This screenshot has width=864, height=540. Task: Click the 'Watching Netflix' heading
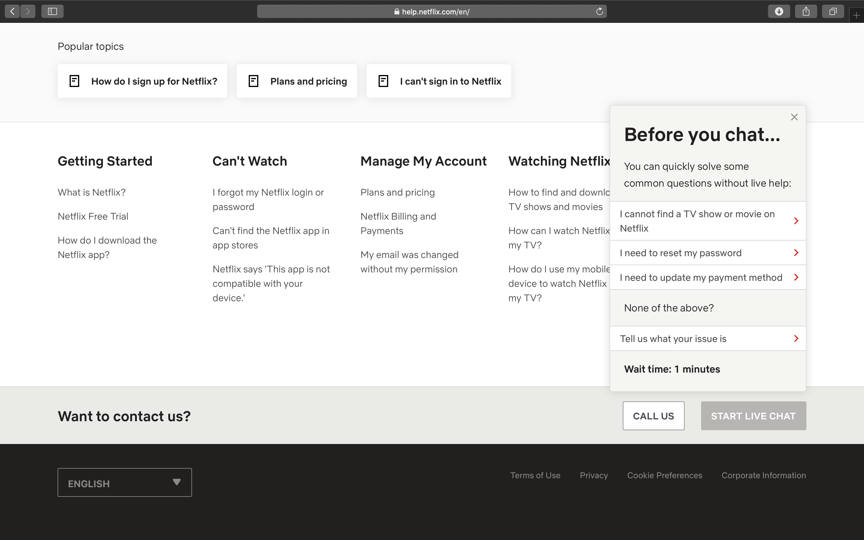pyautogui.click(x=559, y=161)
